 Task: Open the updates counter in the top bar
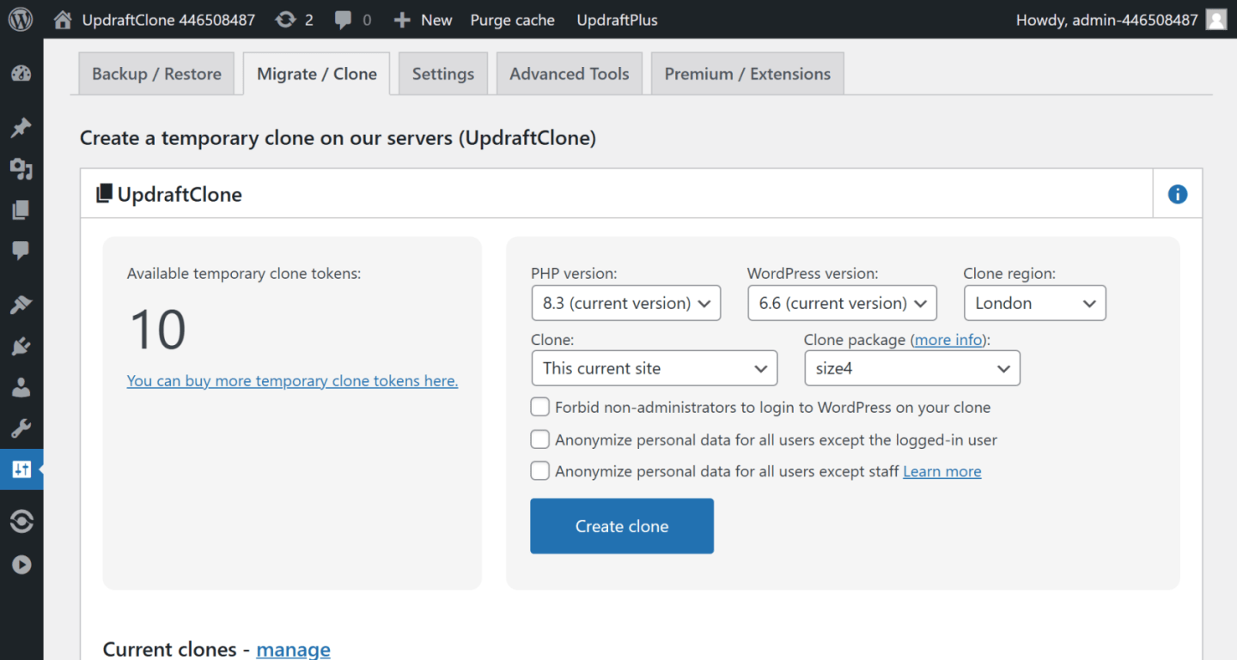[295, 19]
